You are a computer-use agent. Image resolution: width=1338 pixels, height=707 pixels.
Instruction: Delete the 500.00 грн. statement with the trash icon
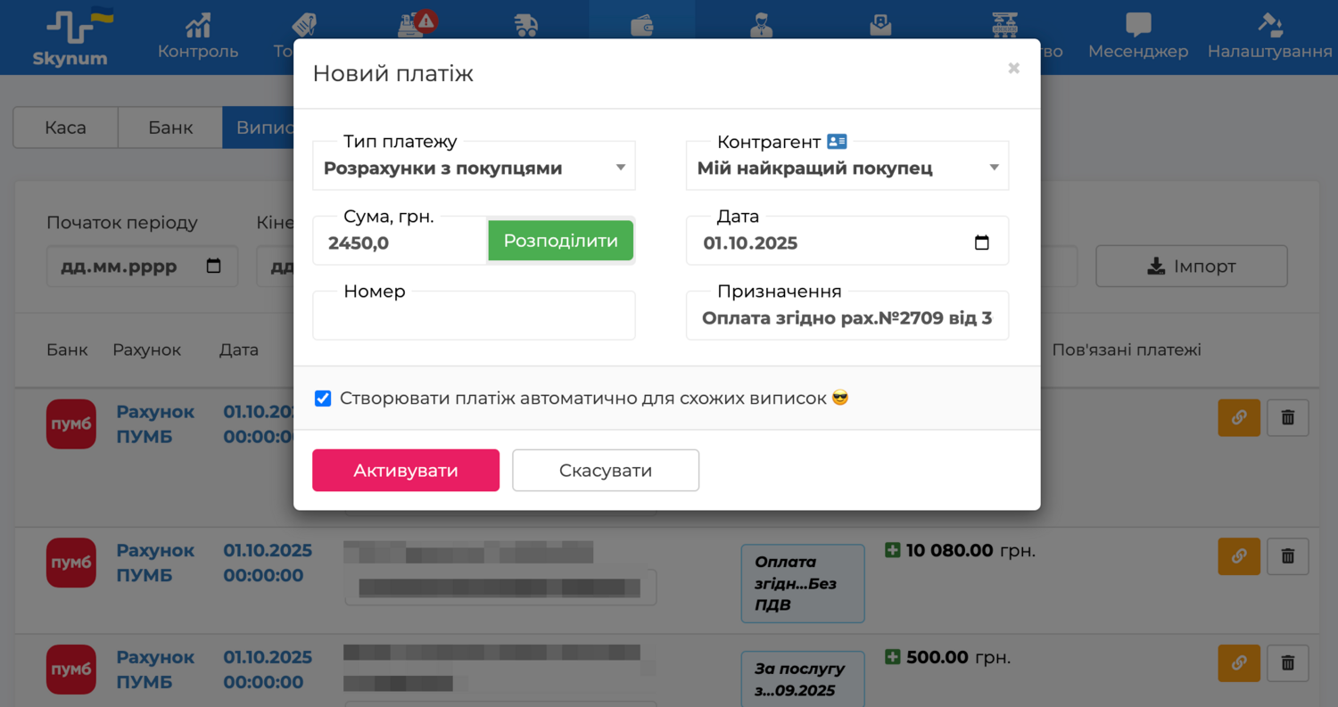coord(1287,663)
